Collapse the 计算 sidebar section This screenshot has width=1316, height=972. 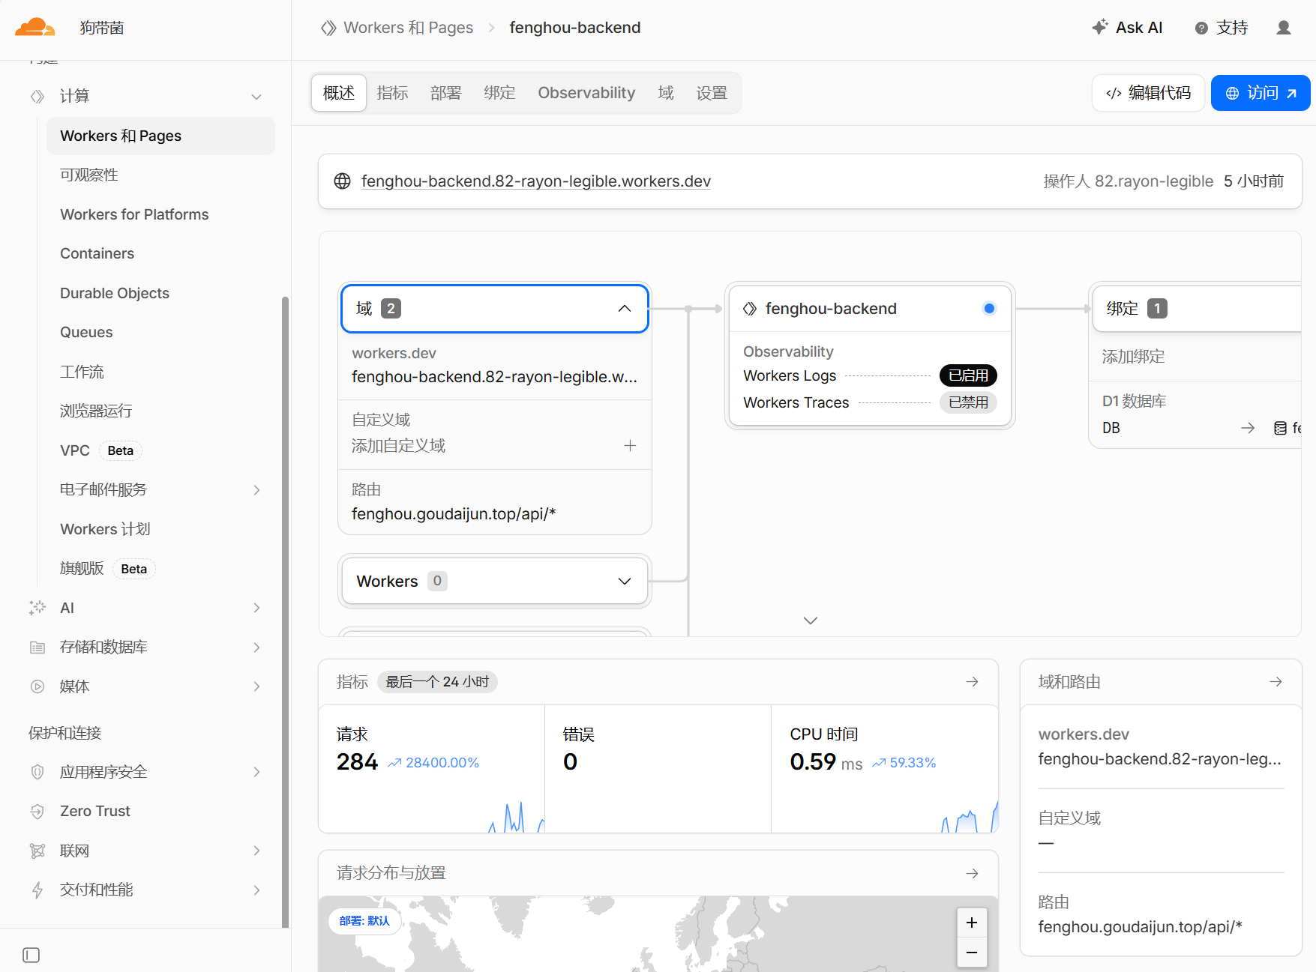click(256, 97)
